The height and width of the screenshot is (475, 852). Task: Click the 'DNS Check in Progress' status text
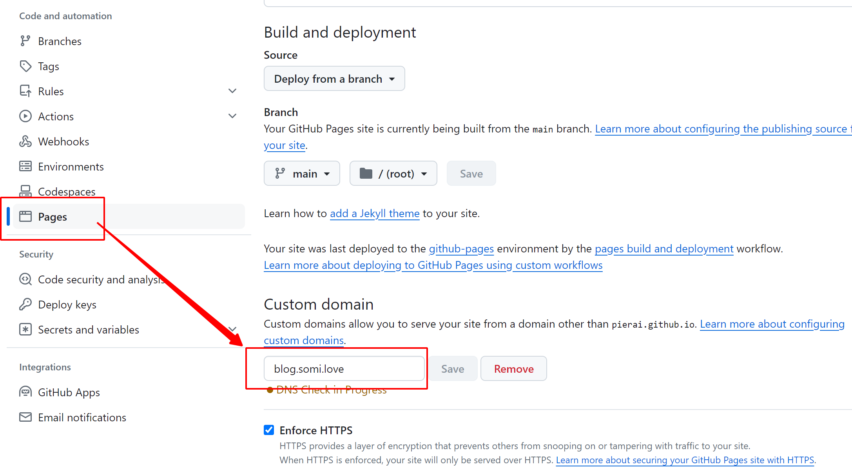click(331, 390)
